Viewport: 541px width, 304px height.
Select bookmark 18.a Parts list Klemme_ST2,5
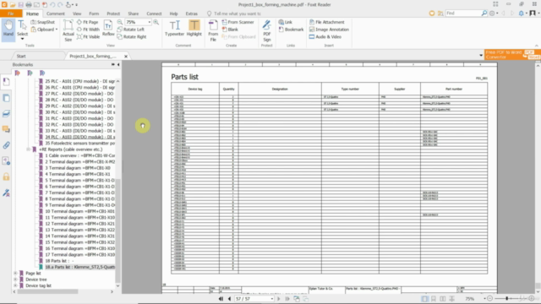pos(80,267)
